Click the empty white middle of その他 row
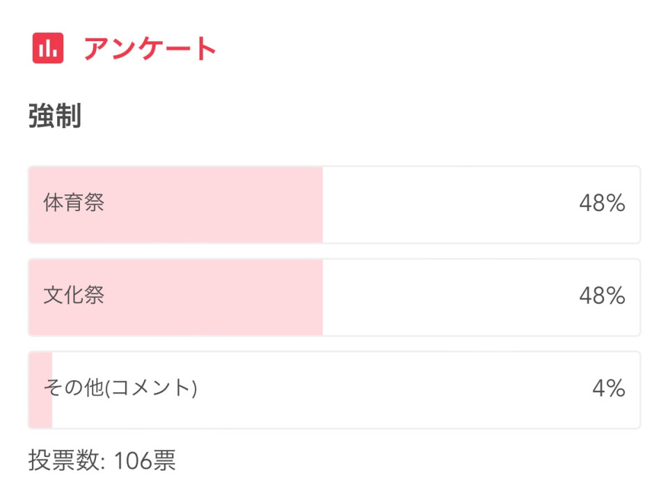Screen dimensions: 668x489 (x=392, y=390)
